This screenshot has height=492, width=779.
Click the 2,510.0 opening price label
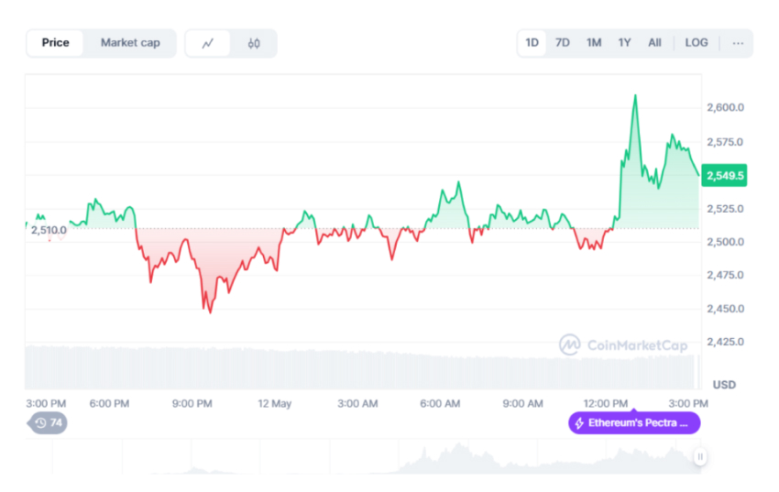49,230
